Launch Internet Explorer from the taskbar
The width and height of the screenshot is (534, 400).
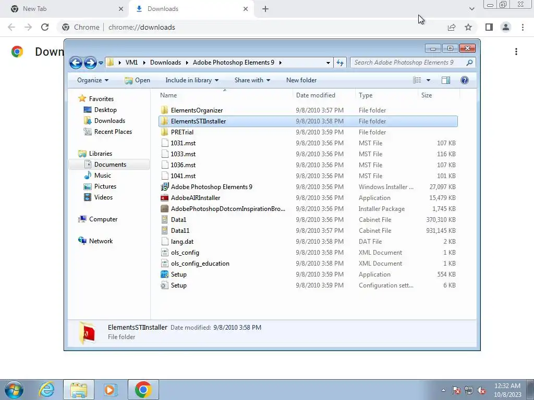[x=46, y=390]
